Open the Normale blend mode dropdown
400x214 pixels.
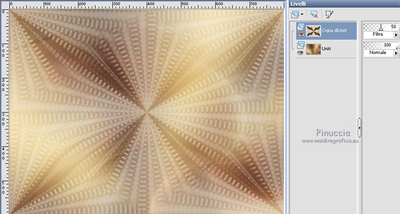pos(378,53)
